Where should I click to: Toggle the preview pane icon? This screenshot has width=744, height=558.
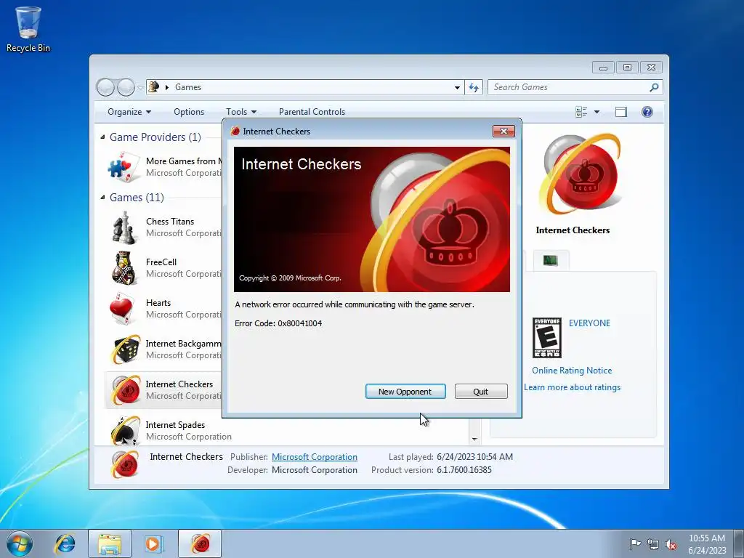[x=621, y=112]
